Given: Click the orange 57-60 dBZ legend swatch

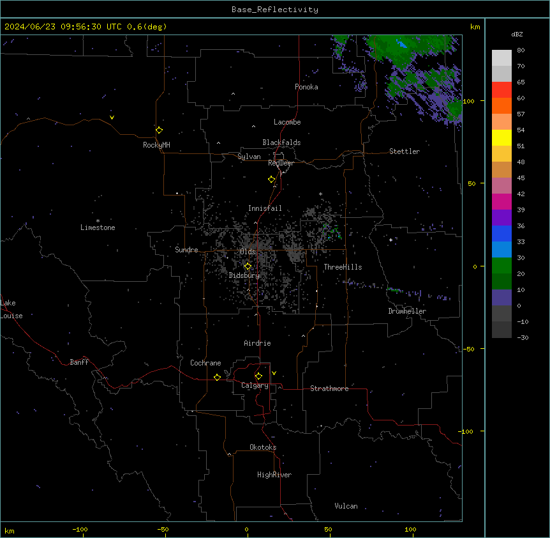Looking at the screenshot, I should click(502, 105).
